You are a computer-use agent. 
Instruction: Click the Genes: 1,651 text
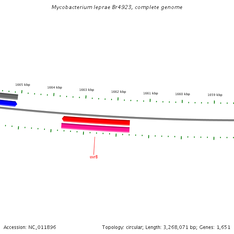point(215,227)
